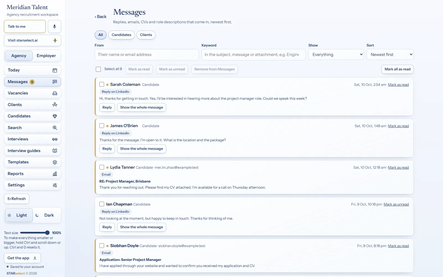Viewport: 443px width, 277px height.
Task: Click the chat icon beside Messages
Action: (55, 82)
